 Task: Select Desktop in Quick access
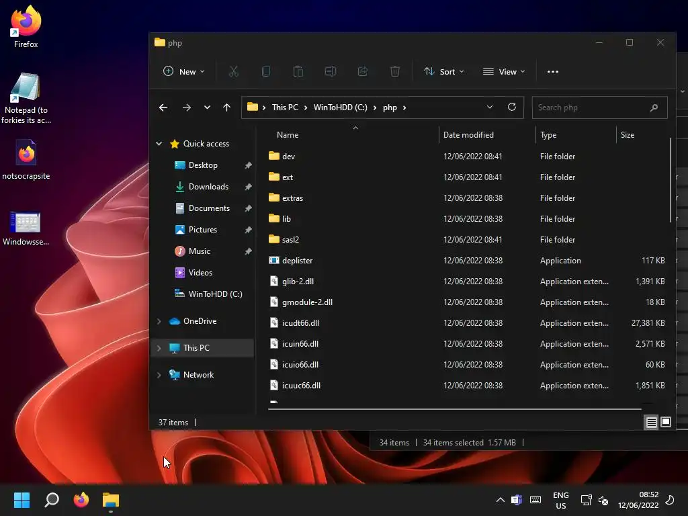(203, 165)
